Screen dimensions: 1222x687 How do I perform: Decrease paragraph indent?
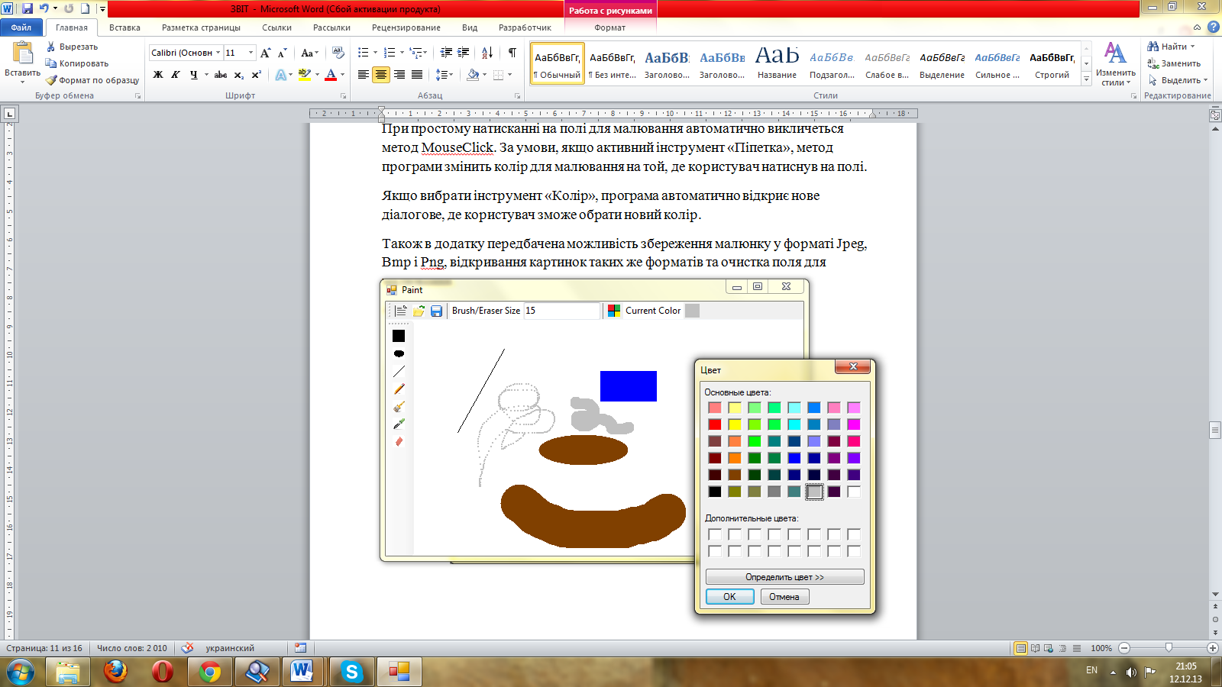coord(446,53)
